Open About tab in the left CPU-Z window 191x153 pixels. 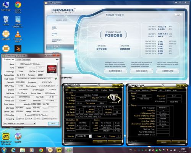click(x=111, y=90)
